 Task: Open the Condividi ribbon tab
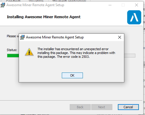[x=13, y=1]
